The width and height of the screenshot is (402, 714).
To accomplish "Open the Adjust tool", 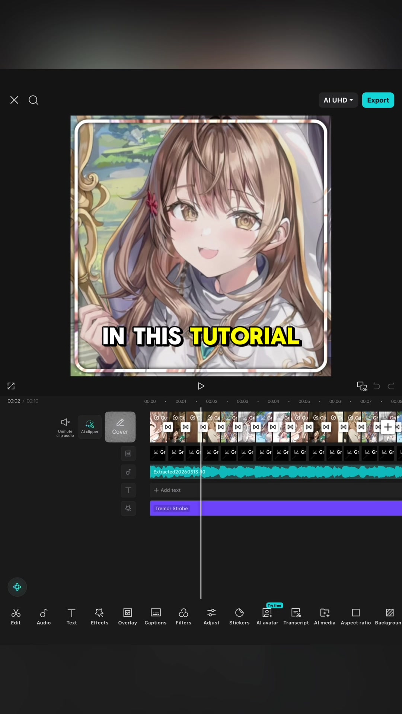I will [x=211, y=617].
